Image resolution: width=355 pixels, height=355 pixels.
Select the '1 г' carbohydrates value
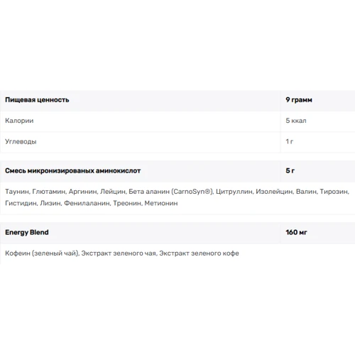[x=289, y=141]
